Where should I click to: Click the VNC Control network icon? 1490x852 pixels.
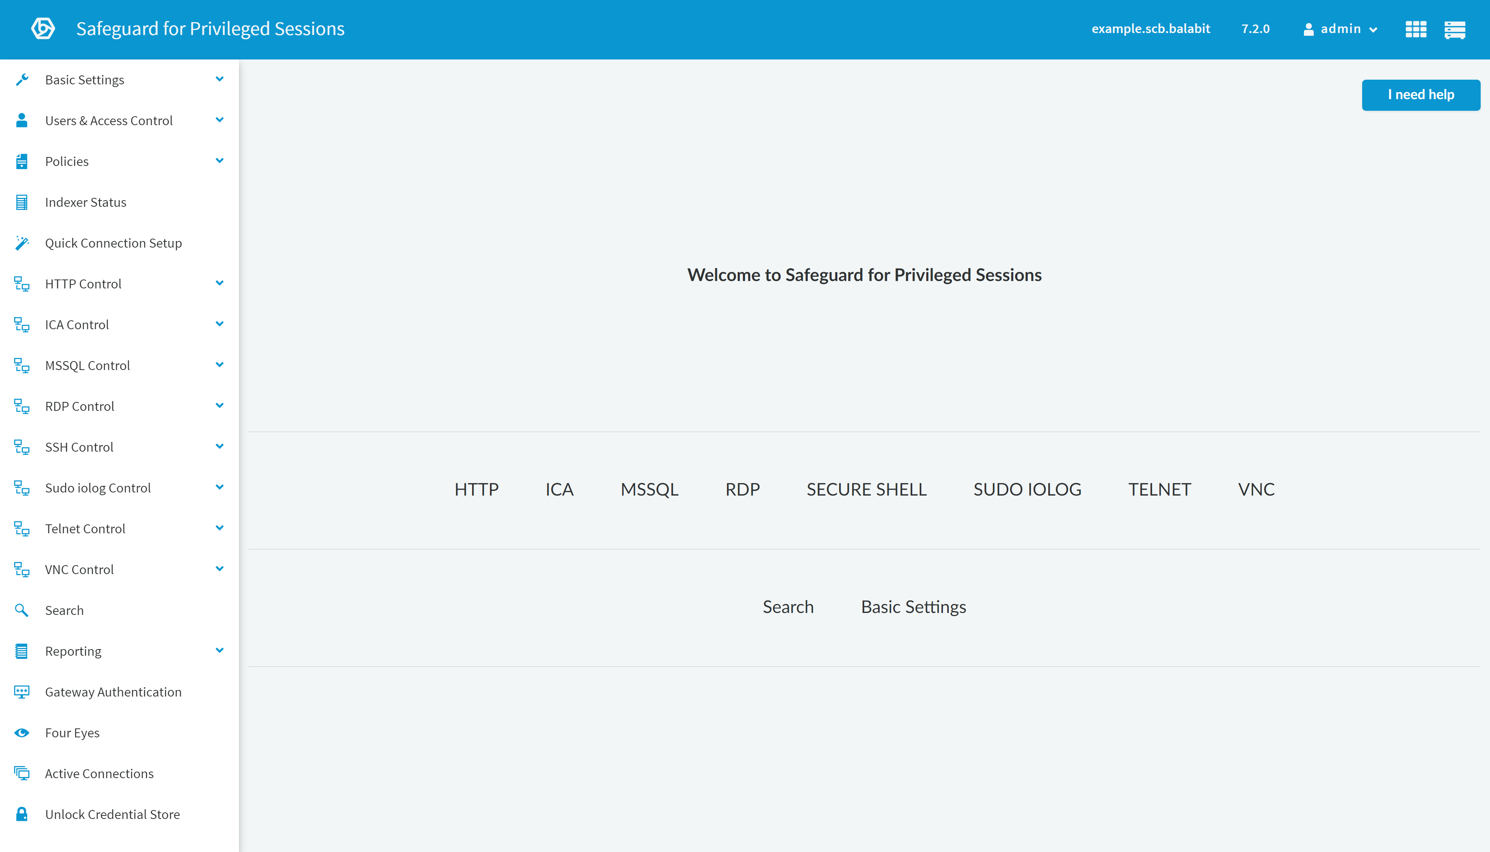coord(22,569)
